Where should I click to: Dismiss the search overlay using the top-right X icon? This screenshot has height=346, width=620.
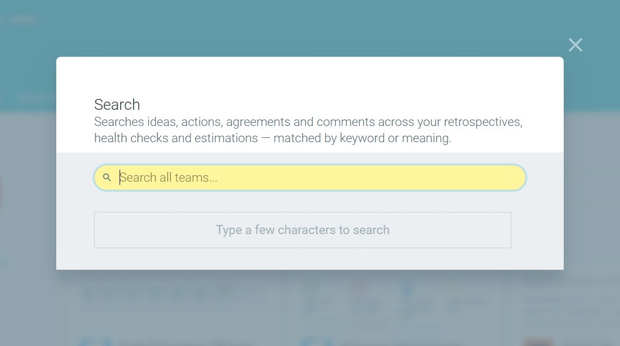click(575, 45)
